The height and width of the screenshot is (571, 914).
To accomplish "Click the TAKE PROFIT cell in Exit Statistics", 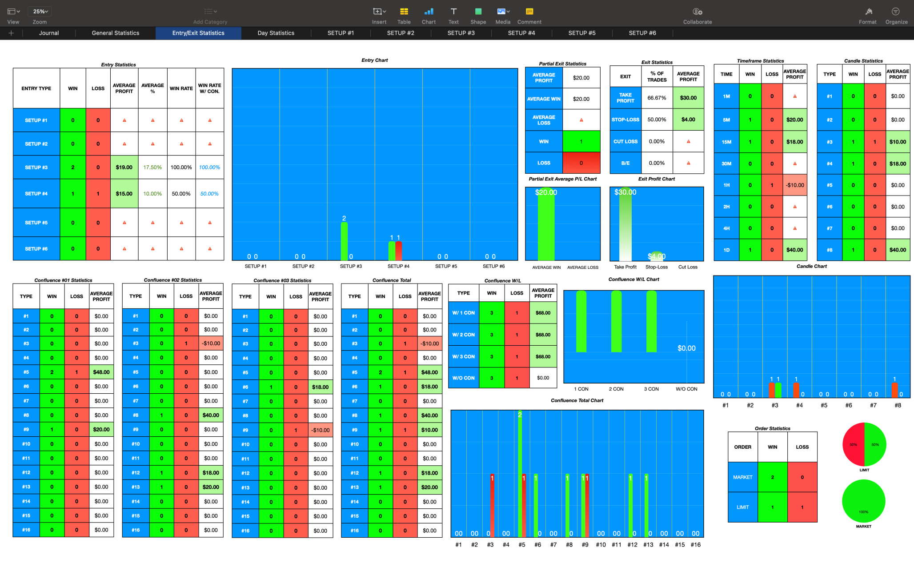I will point(625,98).
